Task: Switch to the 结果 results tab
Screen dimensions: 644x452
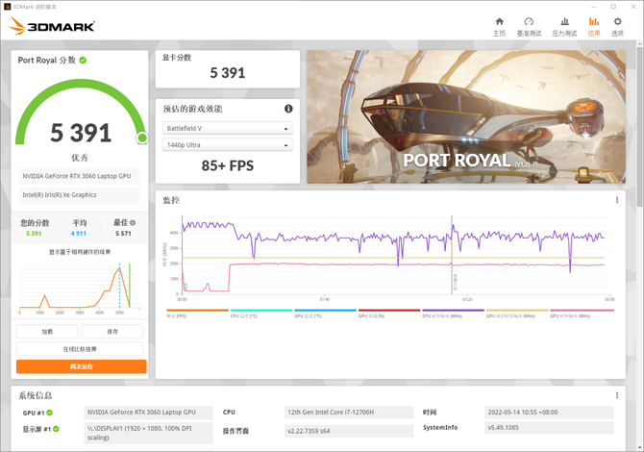Action: click(593, 26)
